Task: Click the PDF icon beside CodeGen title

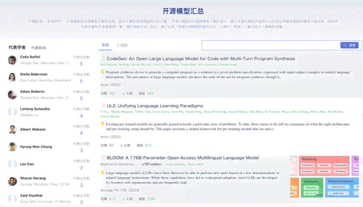Action: click(x=103, y=58)
